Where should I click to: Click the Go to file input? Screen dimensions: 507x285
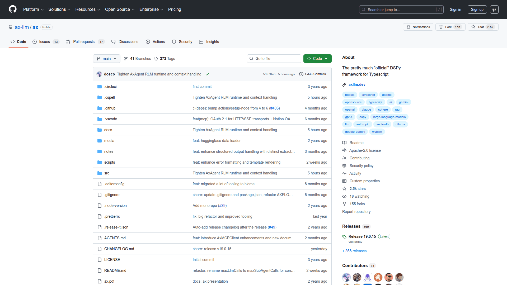[274, 59]
